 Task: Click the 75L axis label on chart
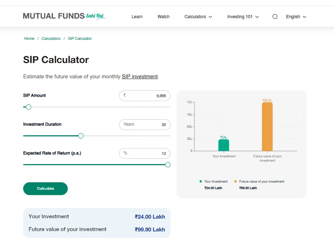pos(190,115)
